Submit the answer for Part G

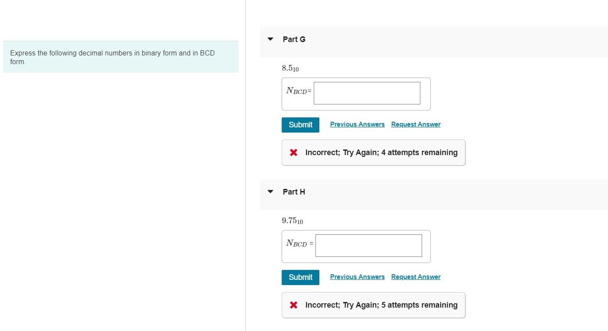[300, 125]
